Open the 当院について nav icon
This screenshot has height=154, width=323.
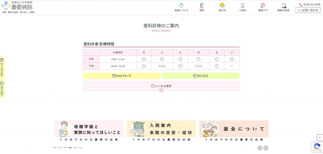click(181, 8)
